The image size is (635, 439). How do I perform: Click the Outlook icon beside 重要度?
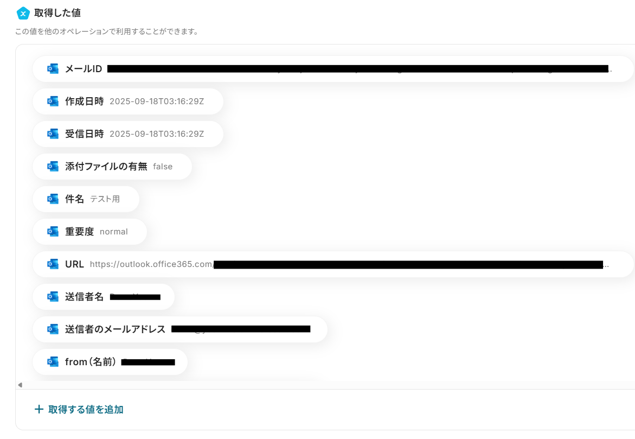(x=53, y=232)
